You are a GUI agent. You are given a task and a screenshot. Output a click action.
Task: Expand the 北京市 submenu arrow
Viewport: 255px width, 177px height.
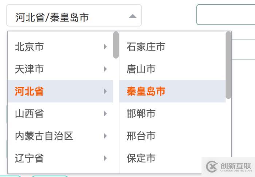(x=105, y=47)
